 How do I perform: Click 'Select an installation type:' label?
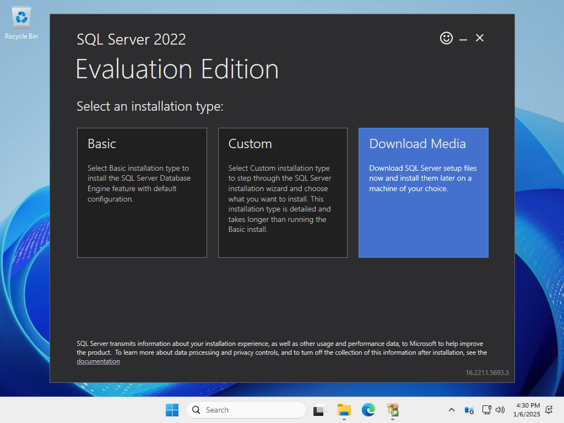pos(150,106)
